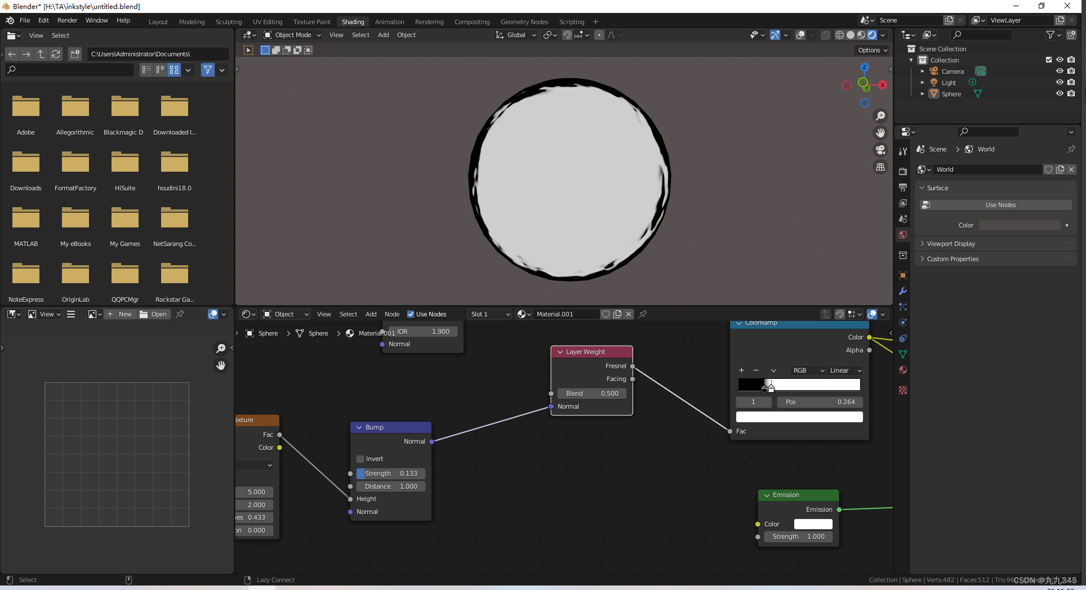Open the Output properties tab icon

pos(903,187)
